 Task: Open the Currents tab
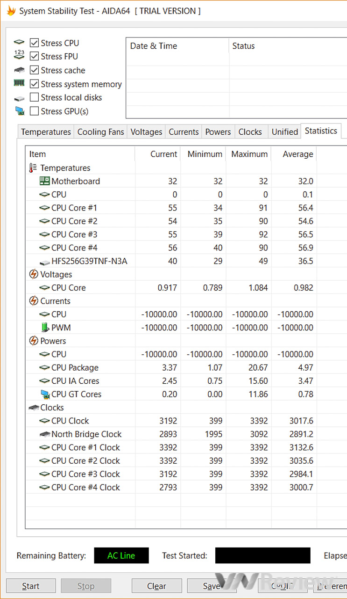pyautogui.click(x=184, y=131)
